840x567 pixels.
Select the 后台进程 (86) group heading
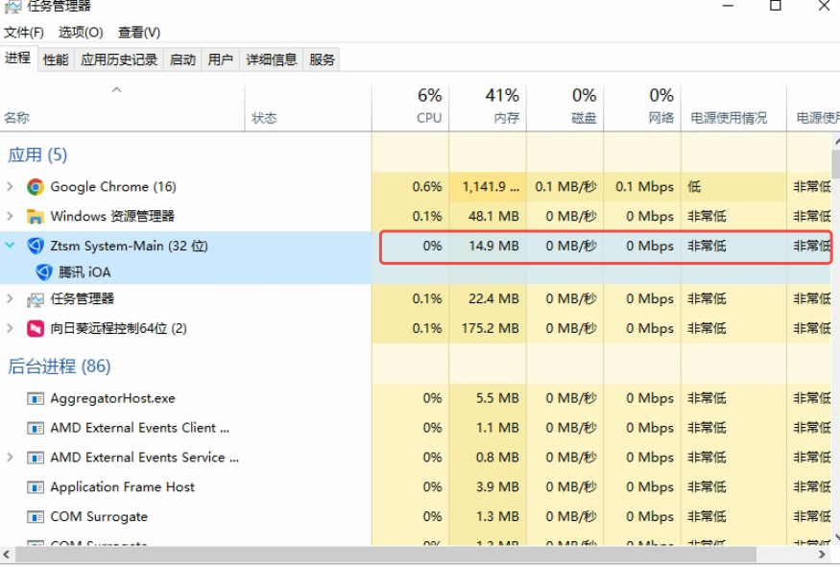coord(60,366)
